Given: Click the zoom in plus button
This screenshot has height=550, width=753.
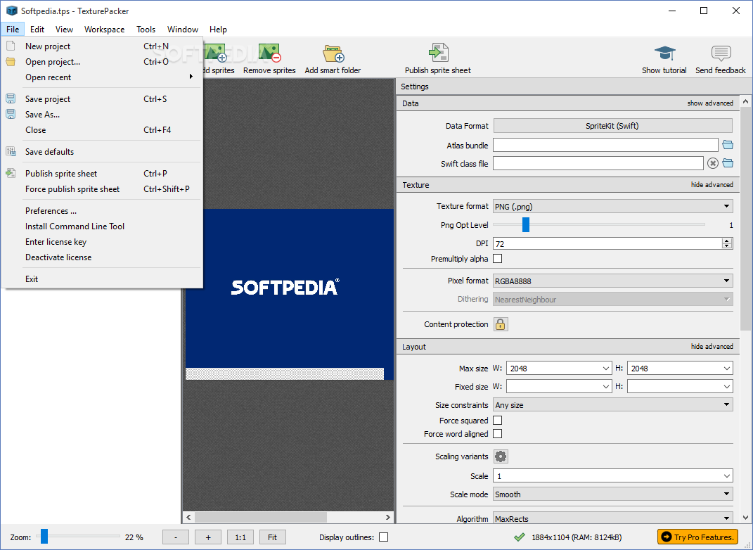Looking at the screenshot, I should pos(208,537).
